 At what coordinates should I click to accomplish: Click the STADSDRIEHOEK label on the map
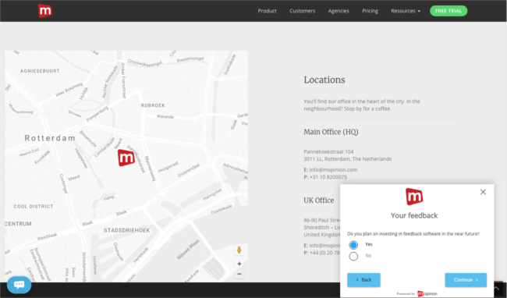(126, 230)
